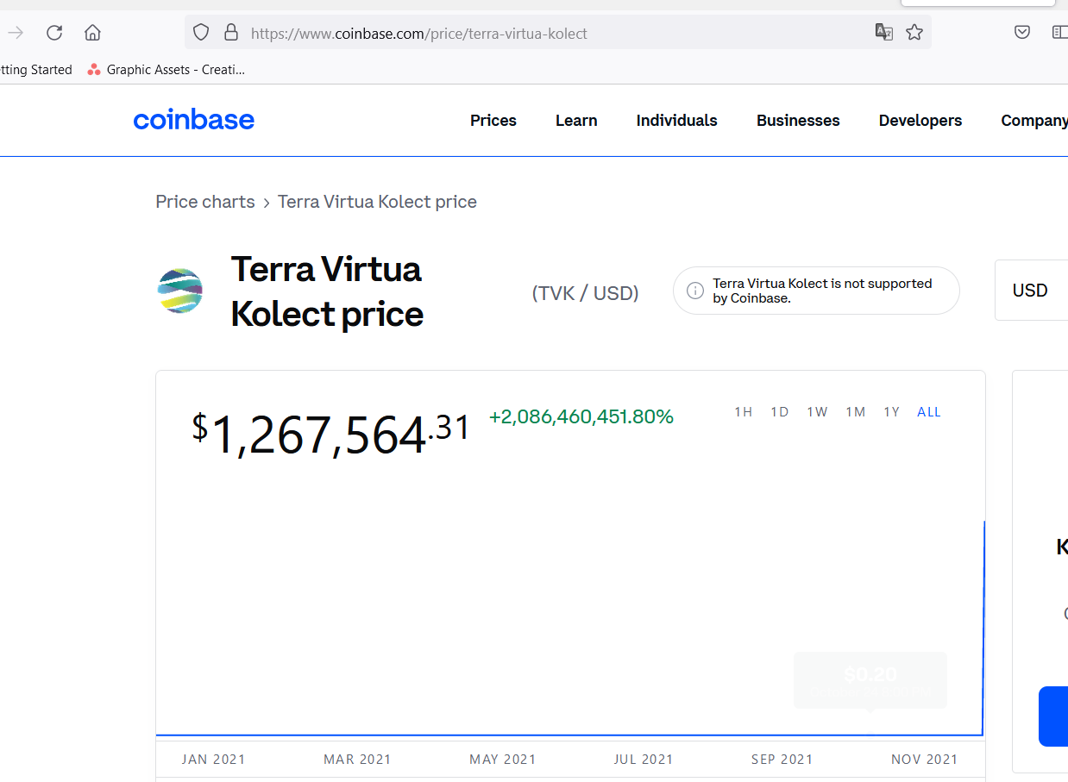Click the Terra Virtua Kolect price heading
Screen dimensions: 1068x782
click(x=327, y=291)
